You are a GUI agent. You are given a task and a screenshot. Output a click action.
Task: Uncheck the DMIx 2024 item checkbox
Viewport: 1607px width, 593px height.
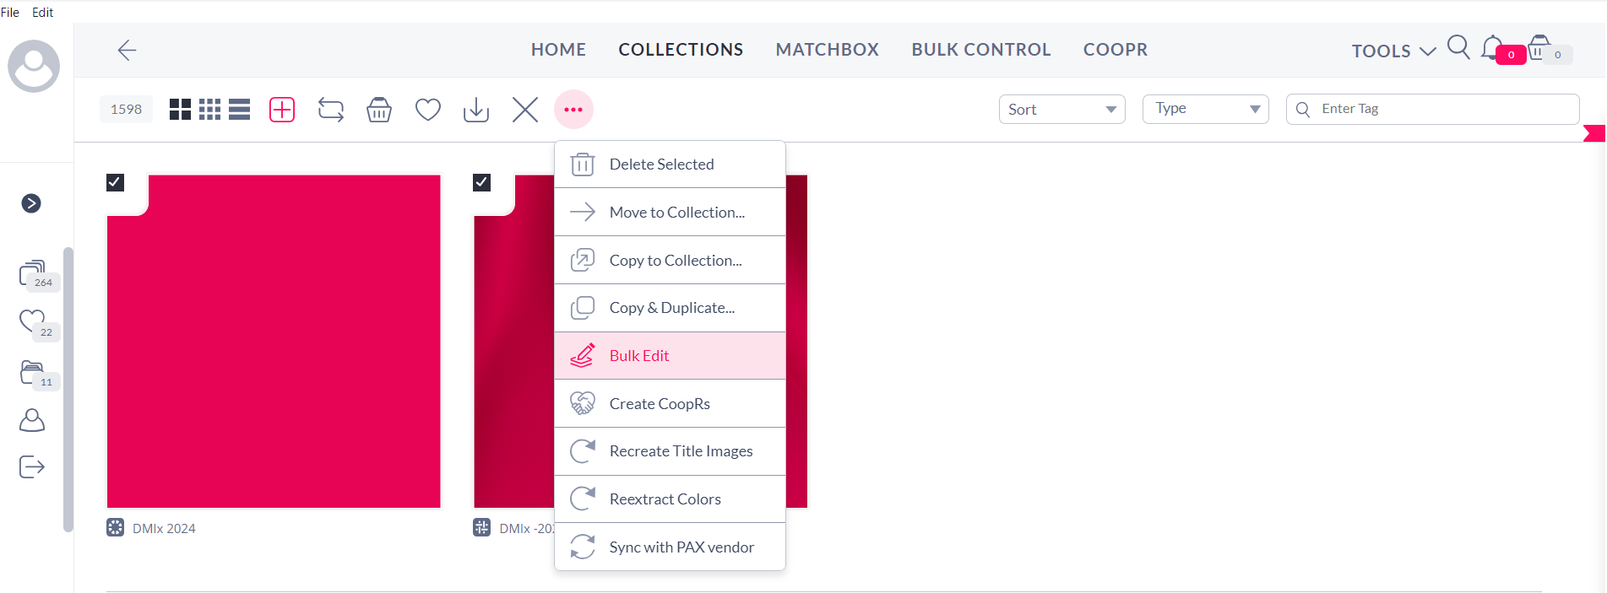[116, 182]
